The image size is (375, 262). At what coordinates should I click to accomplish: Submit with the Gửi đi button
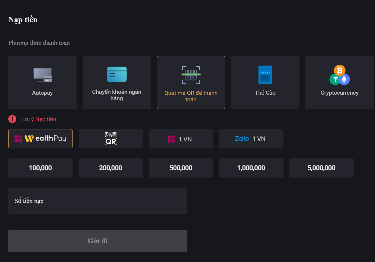coord(98,241)
